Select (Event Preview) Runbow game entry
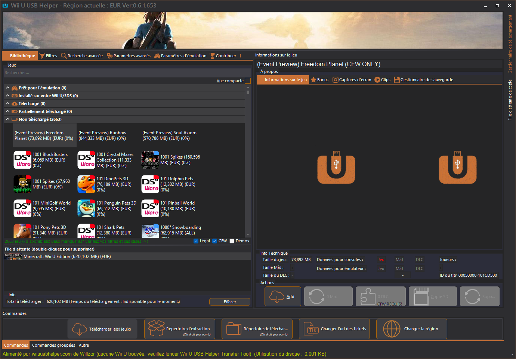Viewport: 516px width, 359px height. (108, 136)
